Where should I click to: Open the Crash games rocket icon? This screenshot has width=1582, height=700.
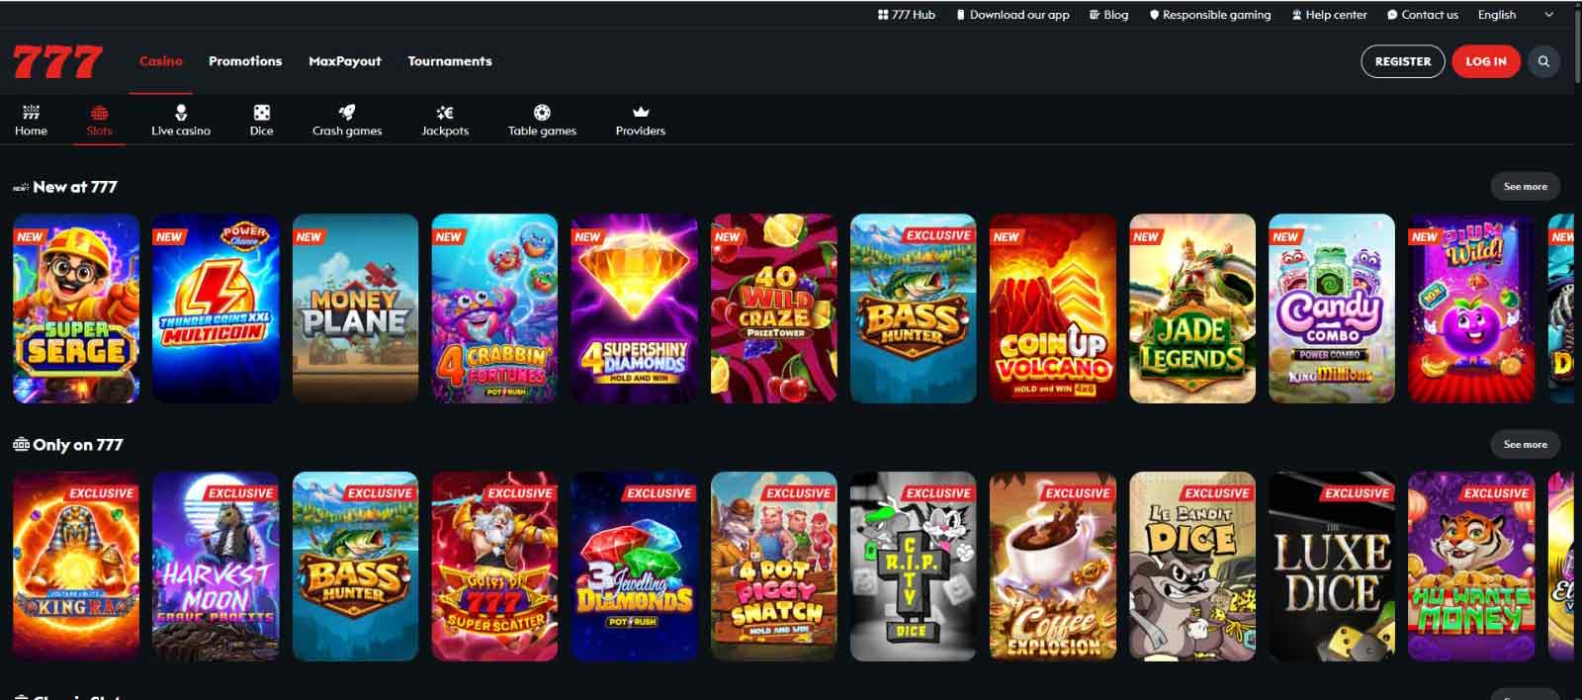[x=347, y=112]
